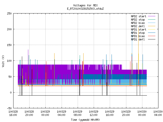Click the orange NPD2 defl legend line
163x122 pixels.
(152, 26)
